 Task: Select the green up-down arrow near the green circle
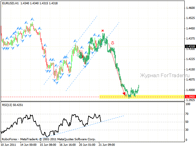coord(78,55)
